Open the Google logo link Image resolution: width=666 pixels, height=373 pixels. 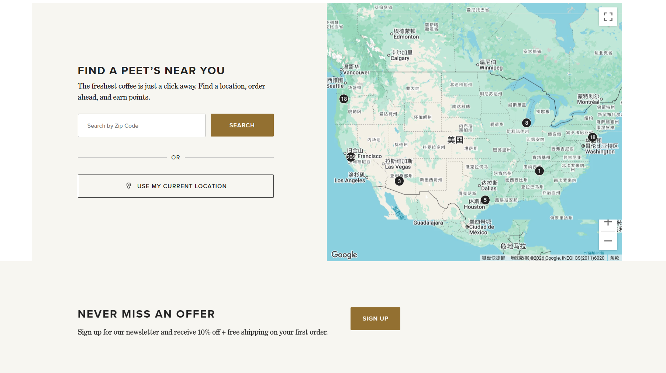[x=344, y=255]
